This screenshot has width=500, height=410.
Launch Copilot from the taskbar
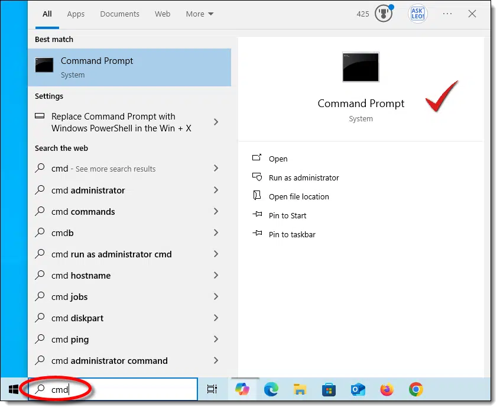pyautogui.click(x=242, y=389)
